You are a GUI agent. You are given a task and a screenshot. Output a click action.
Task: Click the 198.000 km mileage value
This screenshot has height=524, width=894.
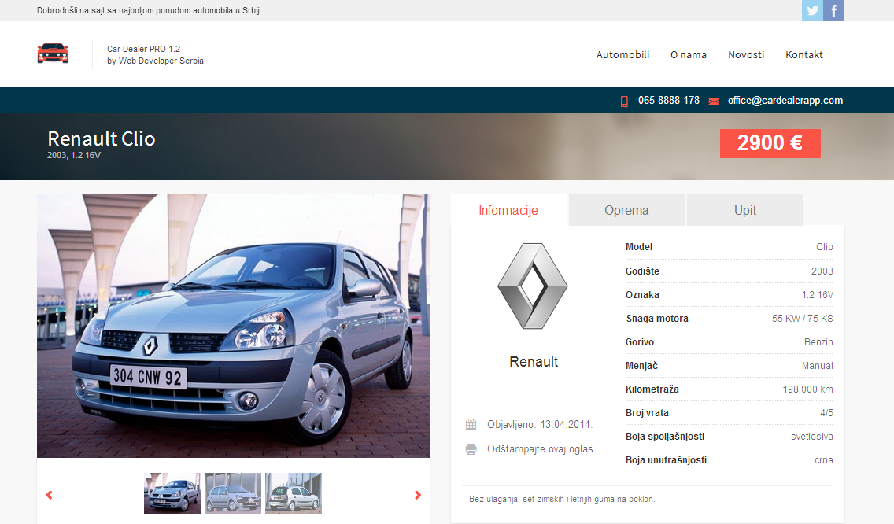coord(808,389)
